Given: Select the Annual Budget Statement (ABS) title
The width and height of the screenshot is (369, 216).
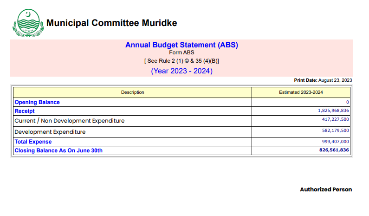Looking at the screenshot, I should point(181,45).
